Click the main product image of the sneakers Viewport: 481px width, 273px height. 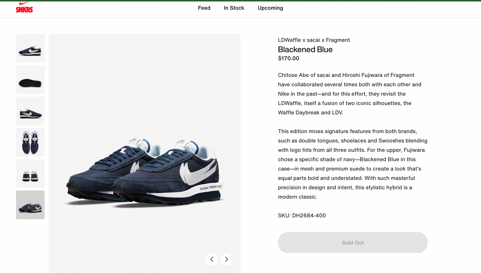click(x=144, y=153)
